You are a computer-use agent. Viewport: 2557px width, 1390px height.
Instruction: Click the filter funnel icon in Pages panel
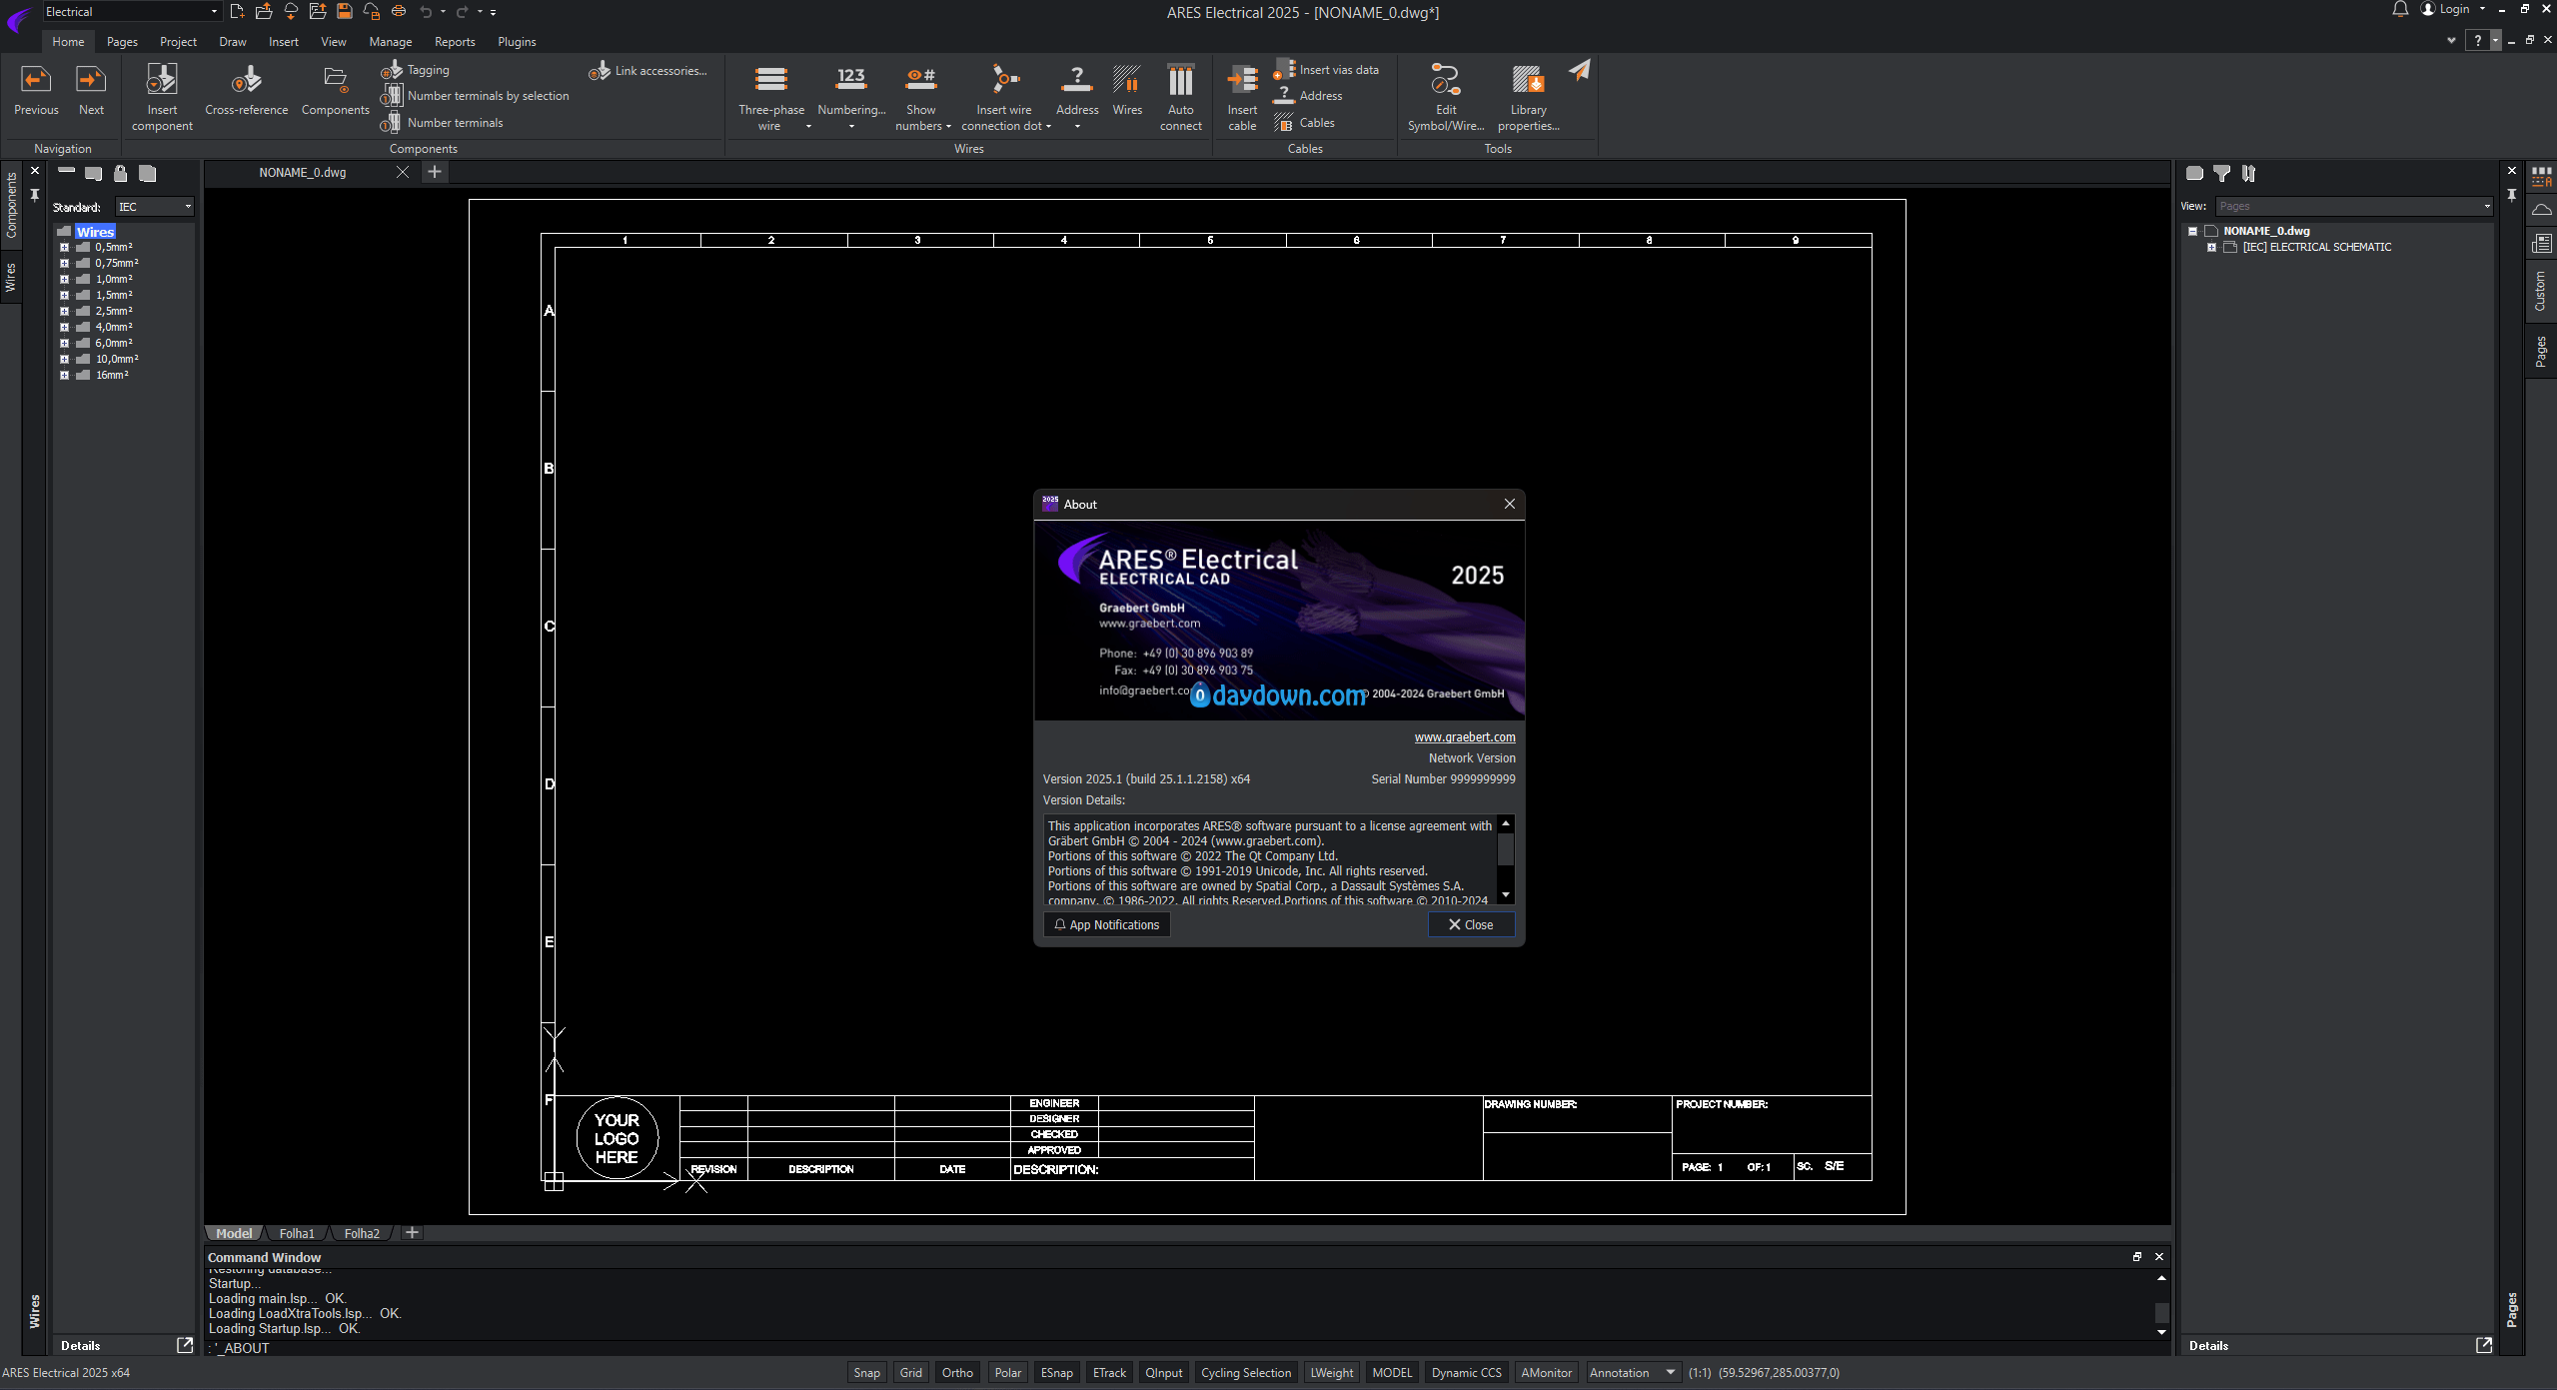pos(2221,174)
